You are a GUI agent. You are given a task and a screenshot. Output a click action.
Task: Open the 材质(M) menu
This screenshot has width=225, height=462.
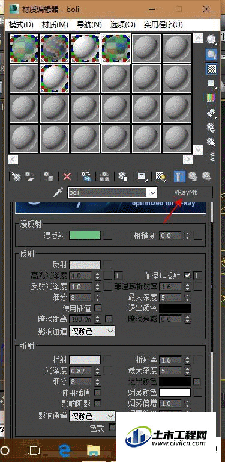tap(55, 25)
